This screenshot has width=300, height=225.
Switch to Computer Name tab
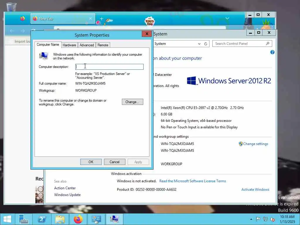pyautogui.click(x=48, y=45)
